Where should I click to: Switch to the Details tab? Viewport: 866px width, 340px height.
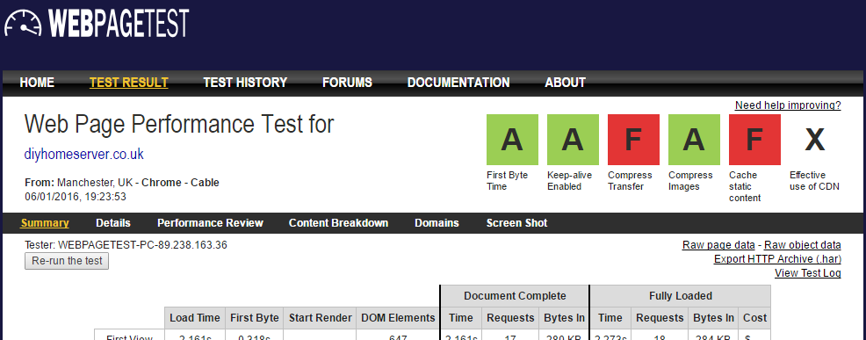[113, 223]
